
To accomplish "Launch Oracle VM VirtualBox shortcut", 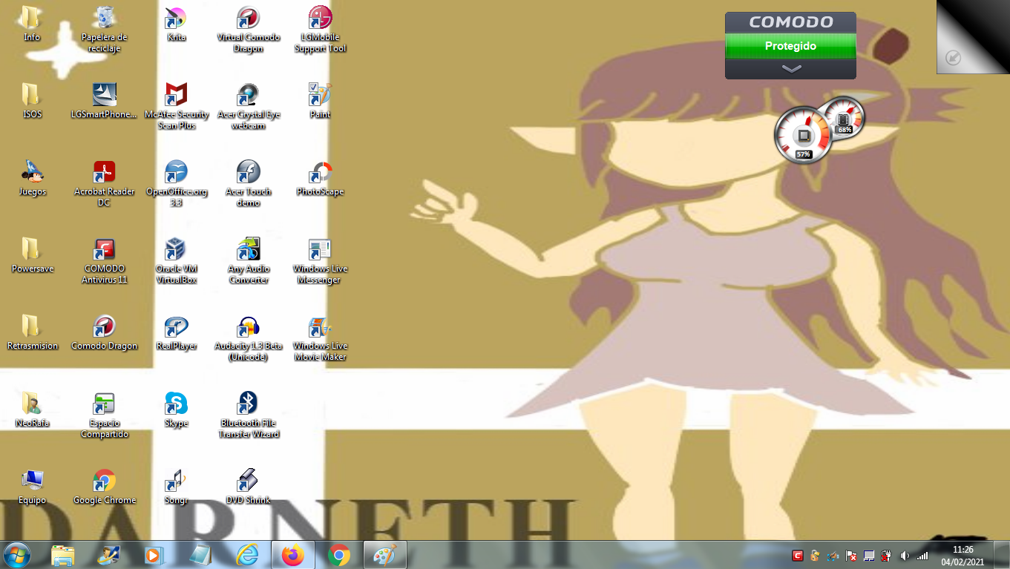I will [x=176, y=260].
